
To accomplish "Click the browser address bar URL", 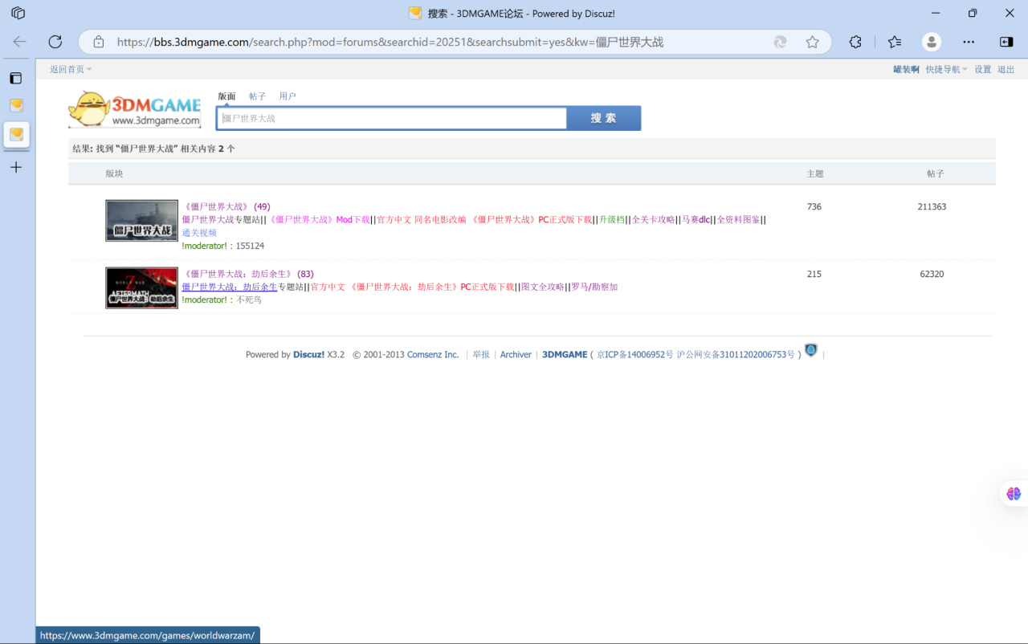I will (x=390, y=42).
